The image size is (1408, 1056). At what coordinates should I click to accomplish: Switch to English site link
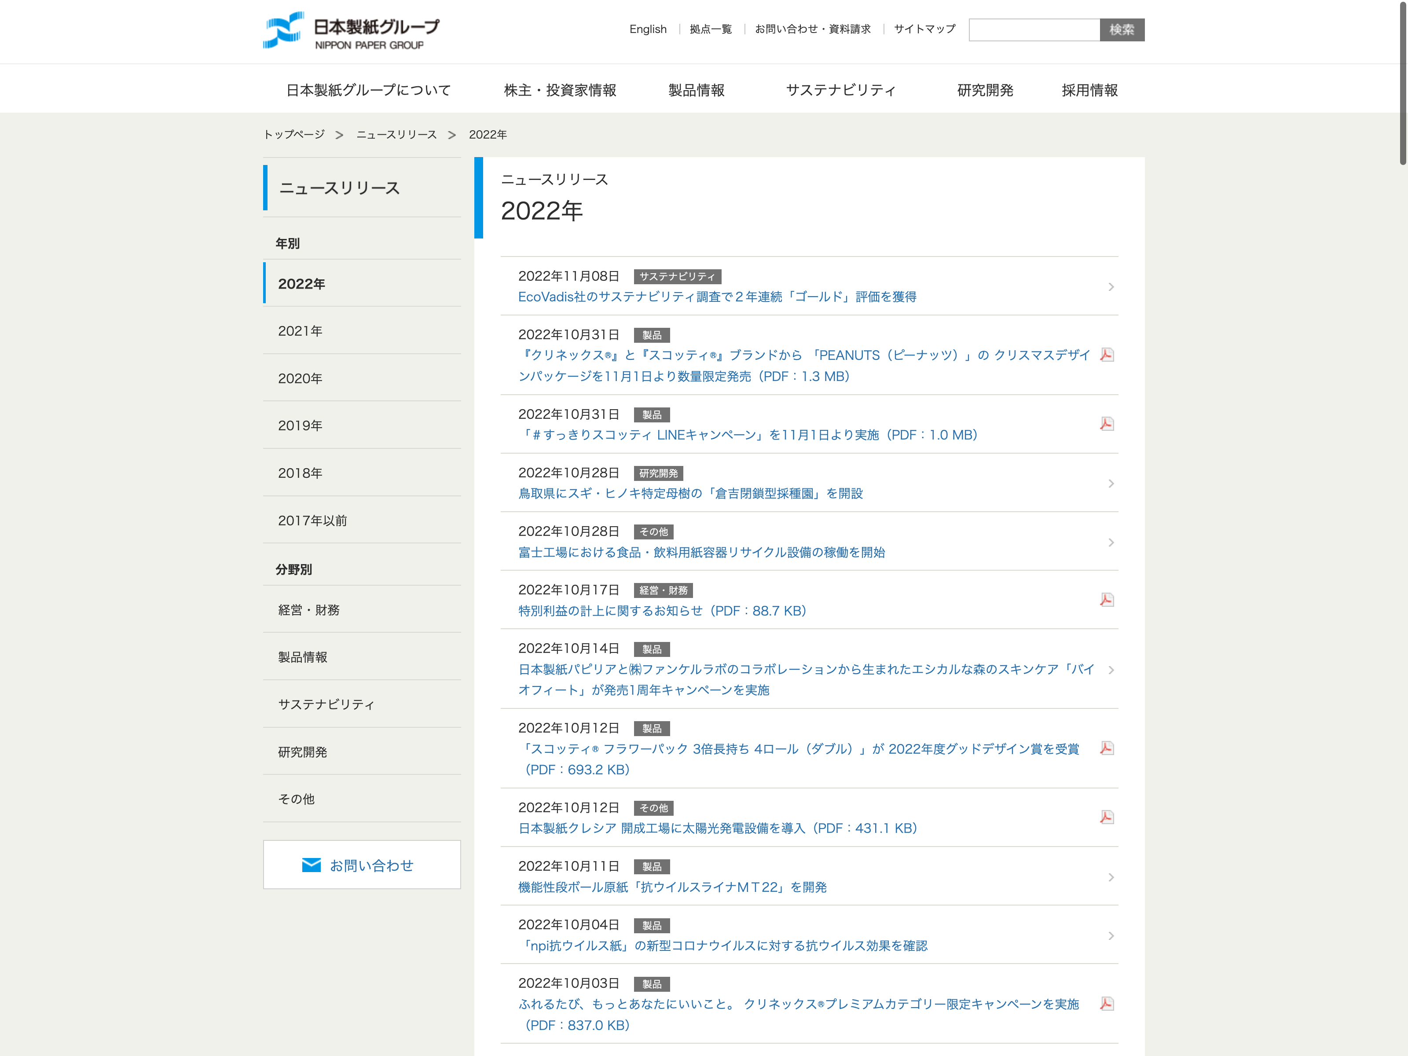(647, 29)
